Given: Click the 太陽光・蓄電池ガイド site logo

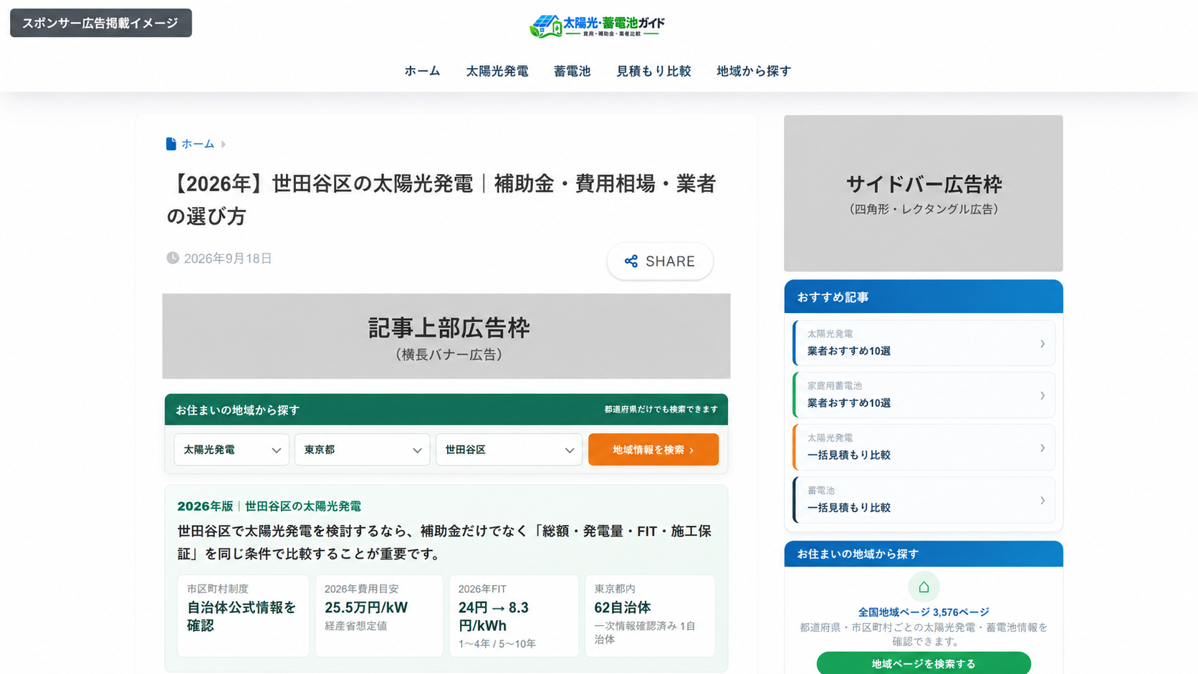Looking at the screenshot, I should point(598,26).
